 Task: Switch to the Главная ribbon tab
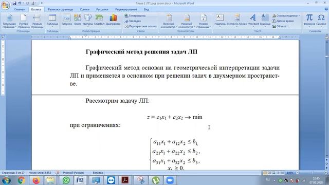(x=20, y=9)
